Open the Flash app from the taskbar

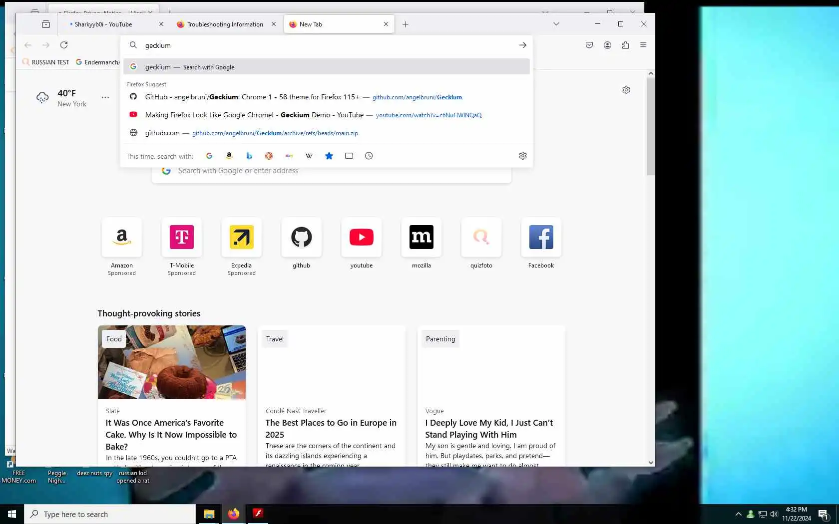point(258,514)
